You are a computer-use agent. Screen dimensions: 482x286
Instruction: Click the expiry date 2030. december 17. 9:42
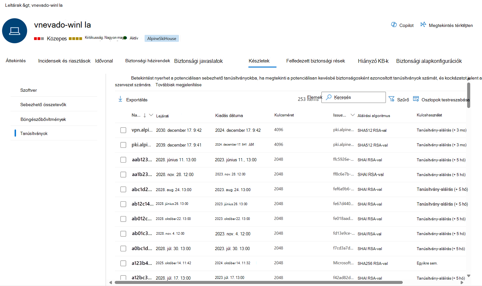point(179,130)
